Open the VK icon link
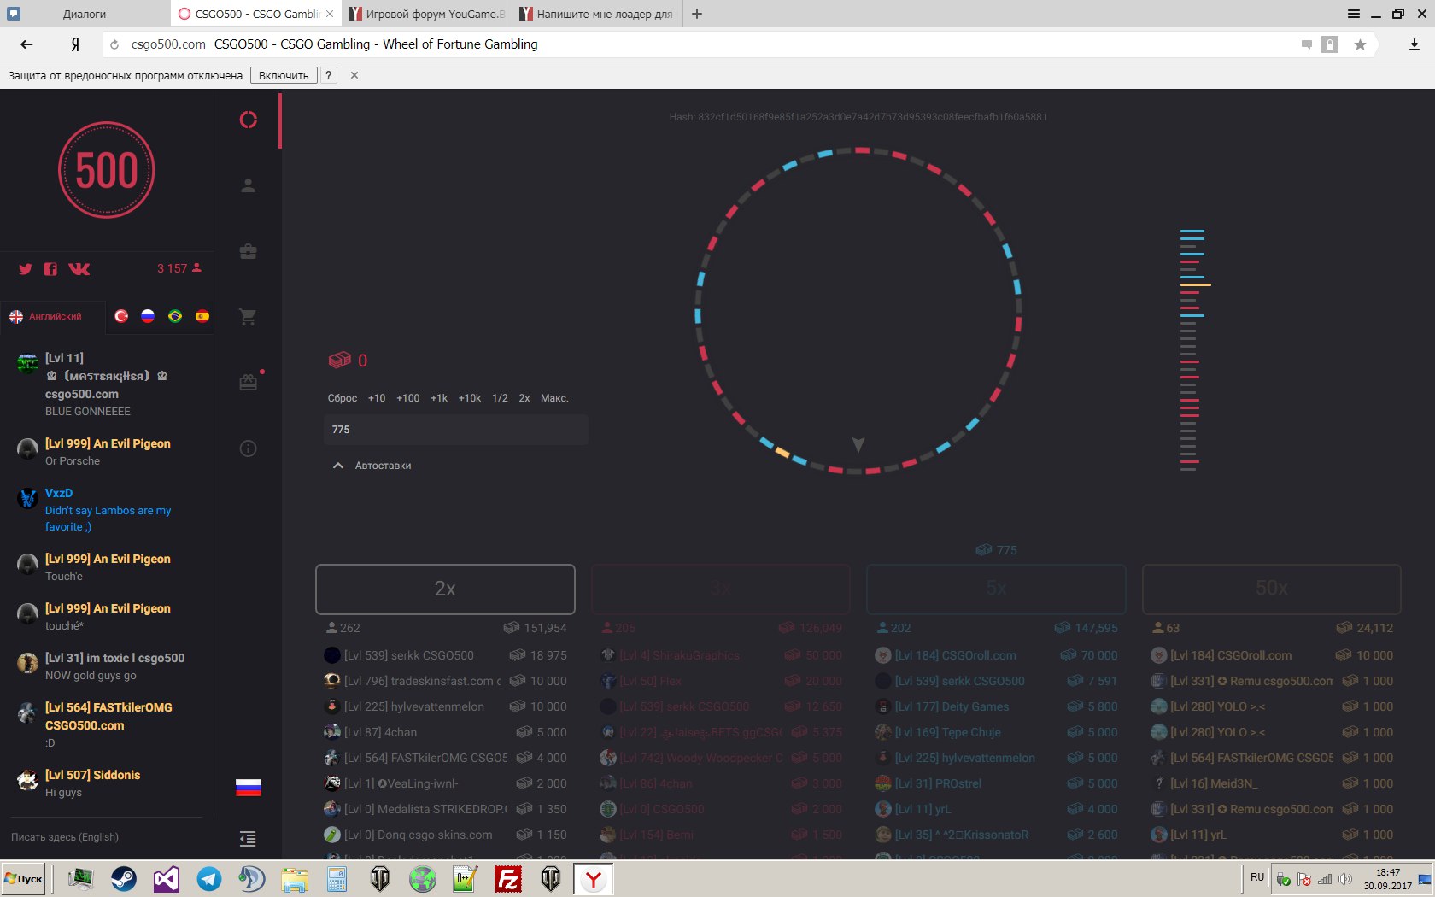 coord(79,269)
